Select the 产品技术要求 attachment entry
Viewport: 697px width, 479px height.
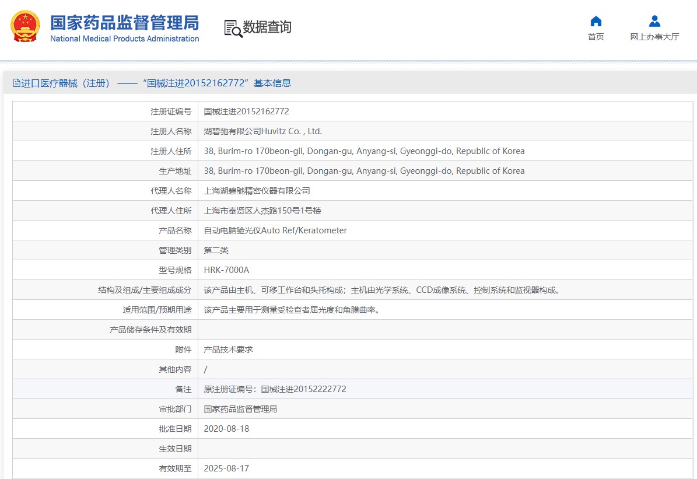228,349
